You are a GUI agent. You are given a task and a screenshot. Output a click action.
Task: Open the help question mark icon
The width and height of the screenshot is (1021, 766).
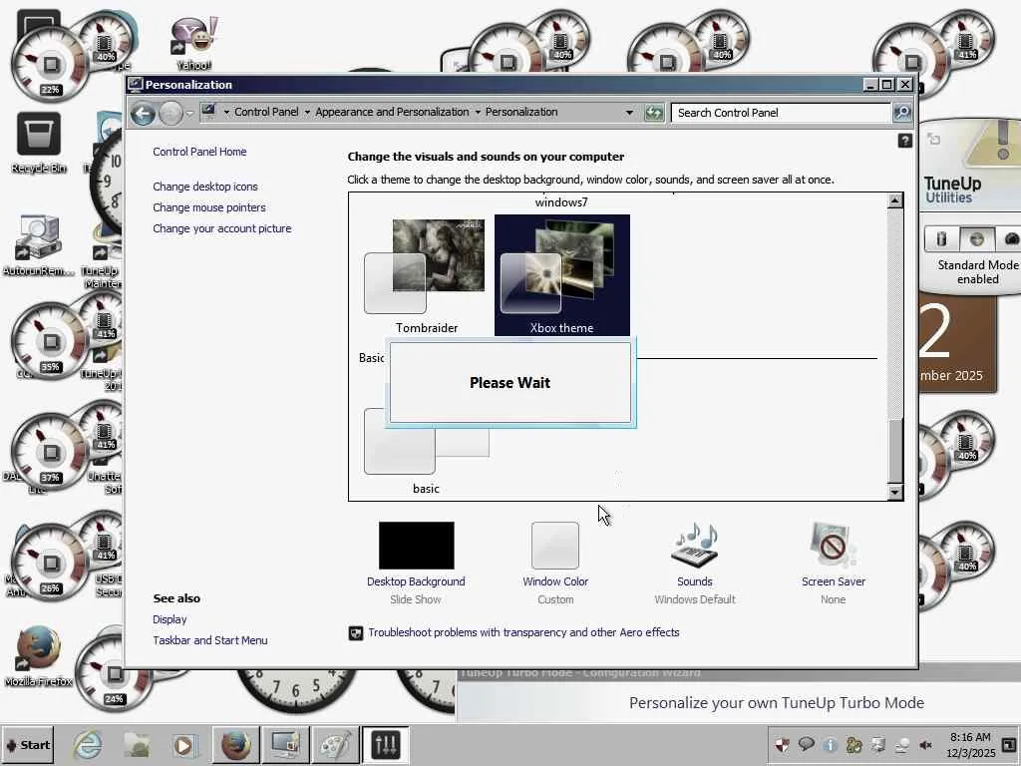tap(904, 141)
